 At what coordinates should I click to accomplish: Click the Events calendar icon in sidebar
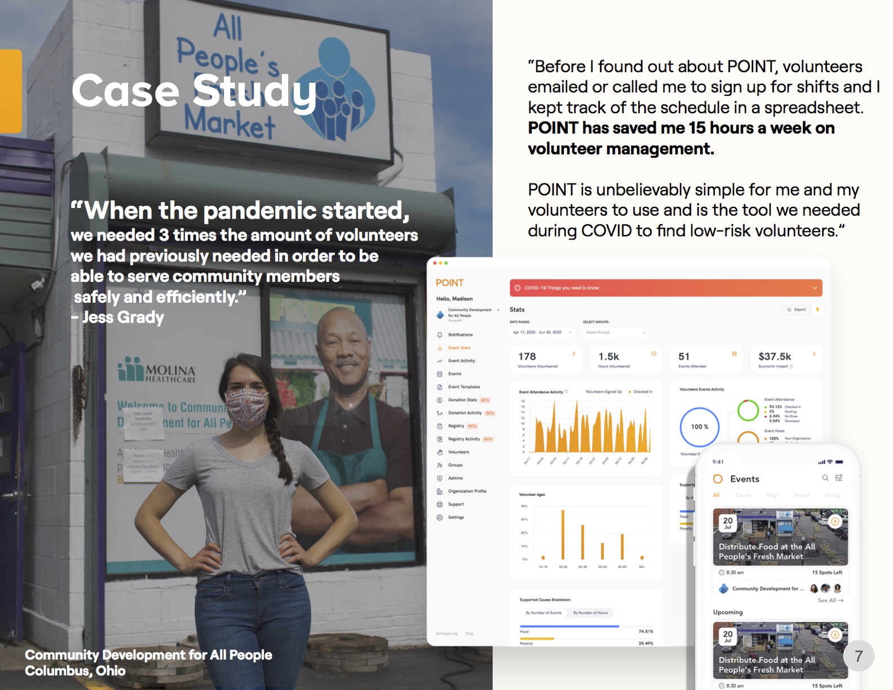pos(440,374)
